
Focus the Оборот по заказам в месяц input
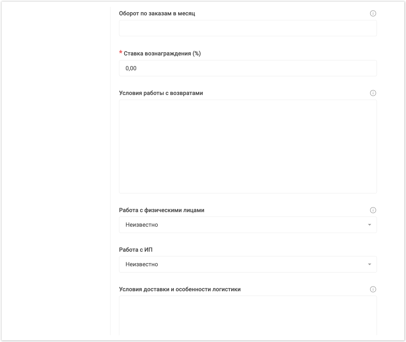coord(248,28)
